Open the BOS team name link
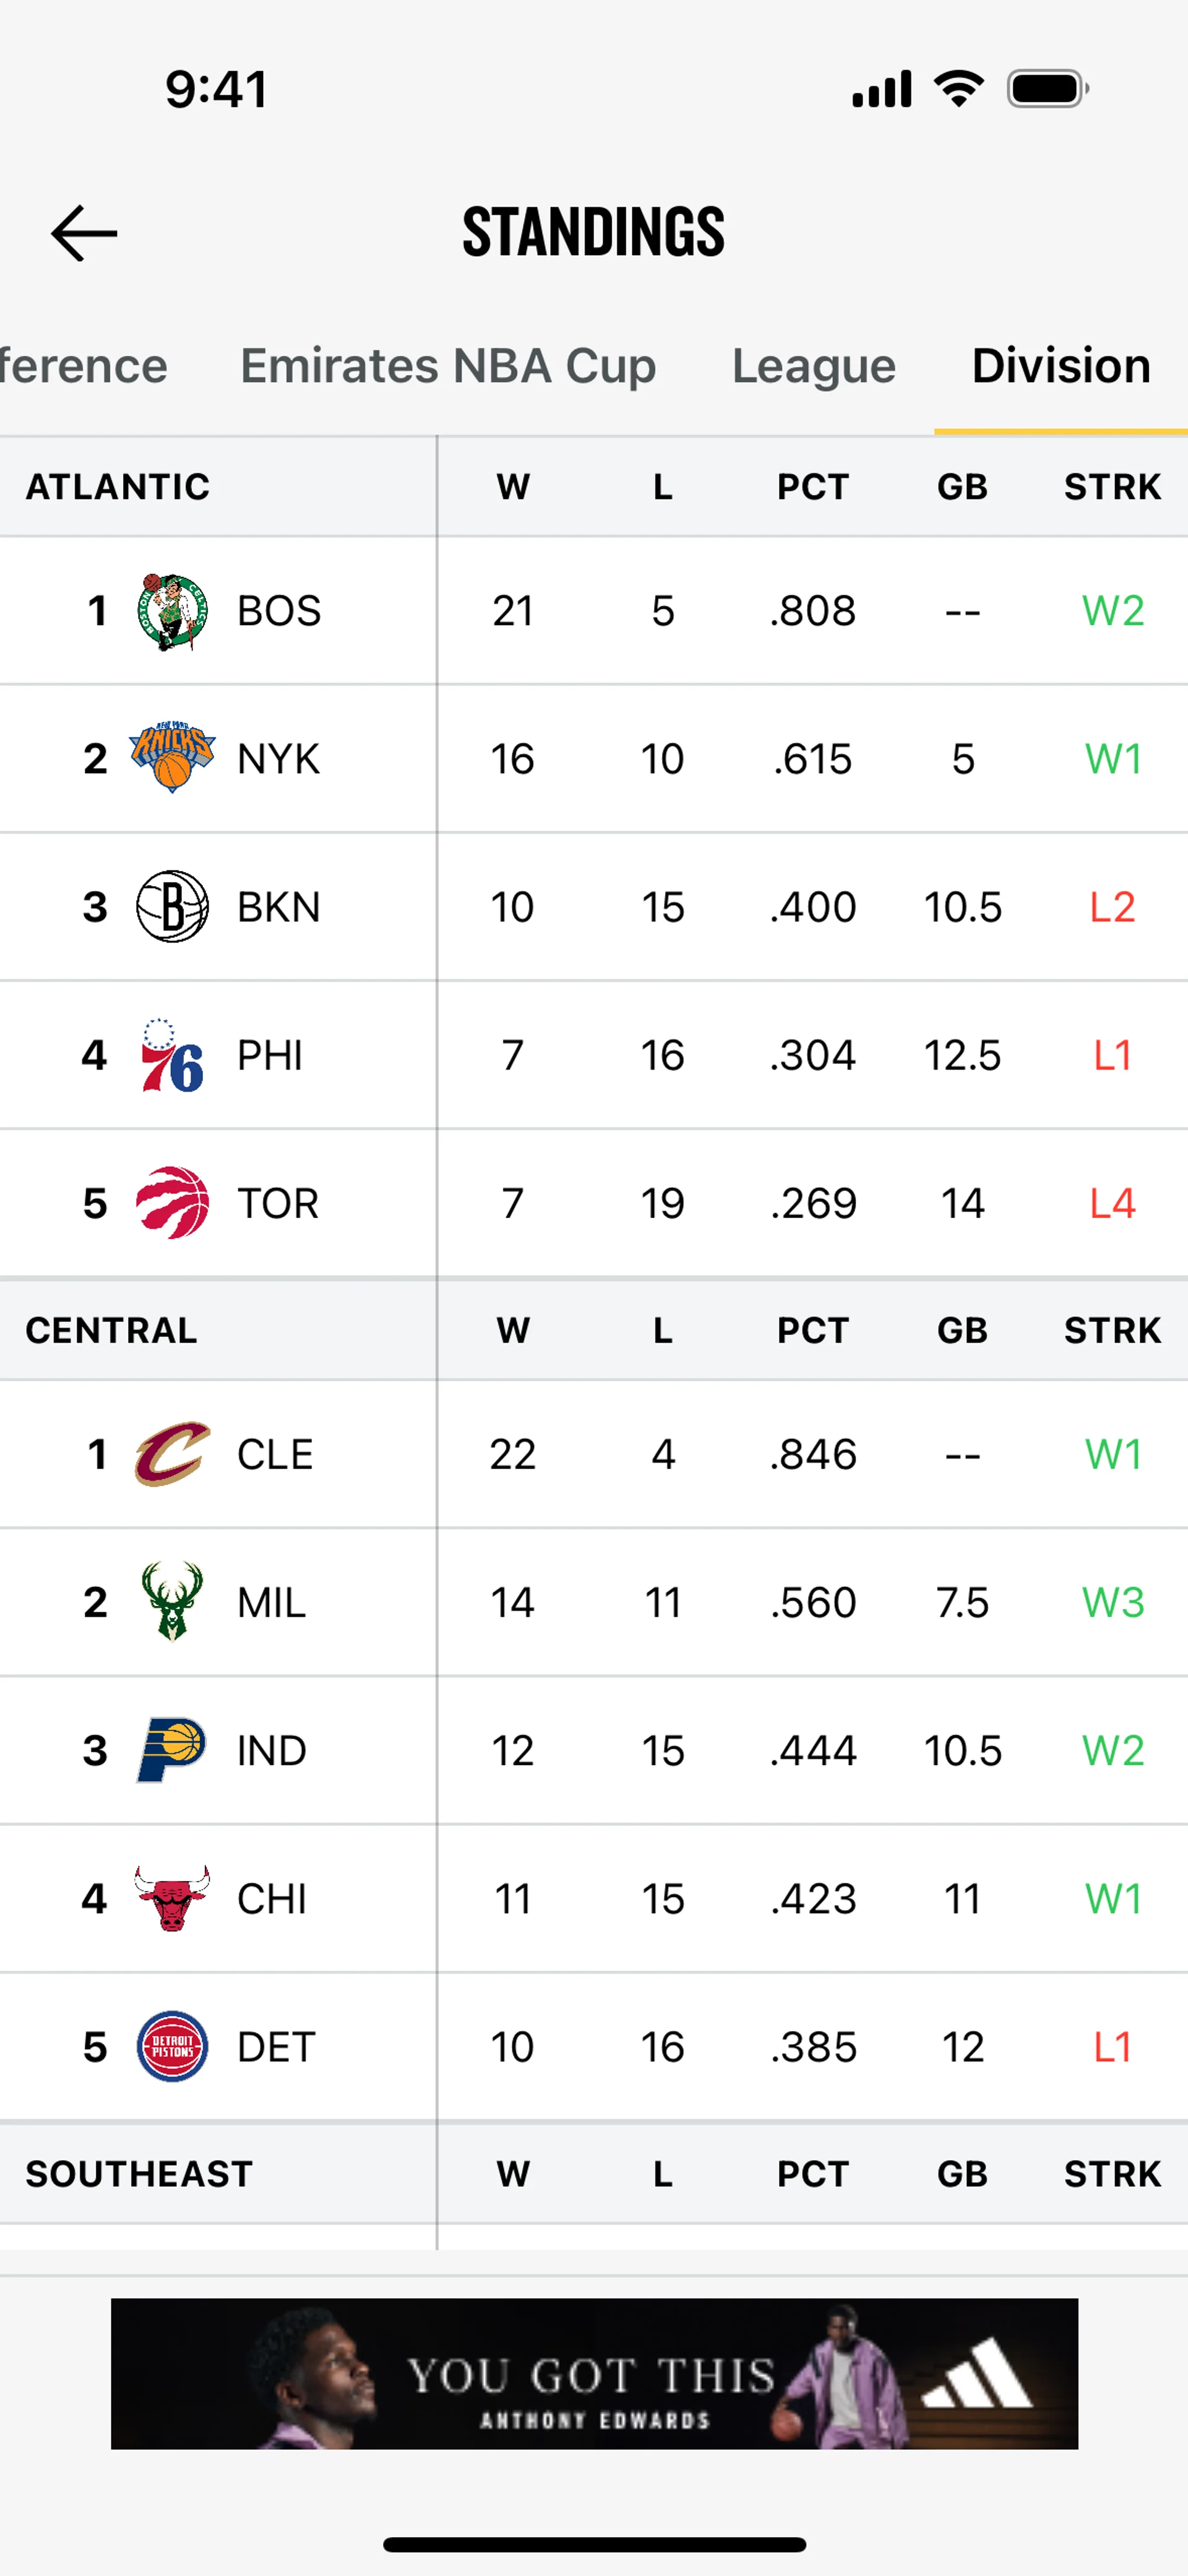Viewport: 1188px width, 2576px height. (x=279, y=611)
